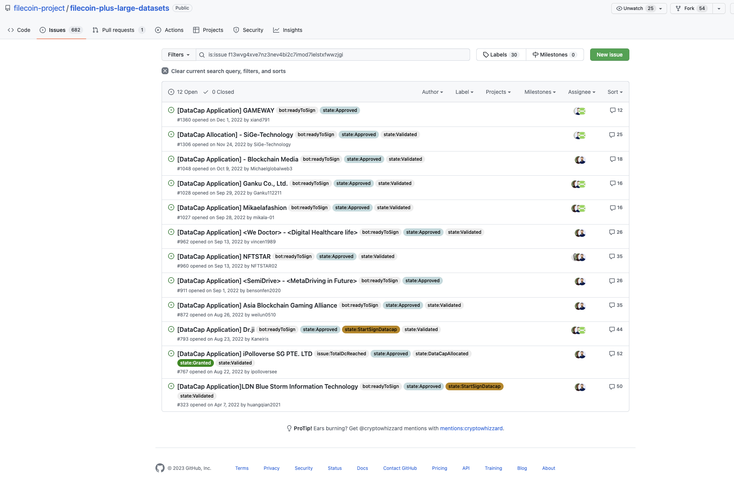Click the New issue button
This screenshot has height=501, width=734.
point(609,55)
